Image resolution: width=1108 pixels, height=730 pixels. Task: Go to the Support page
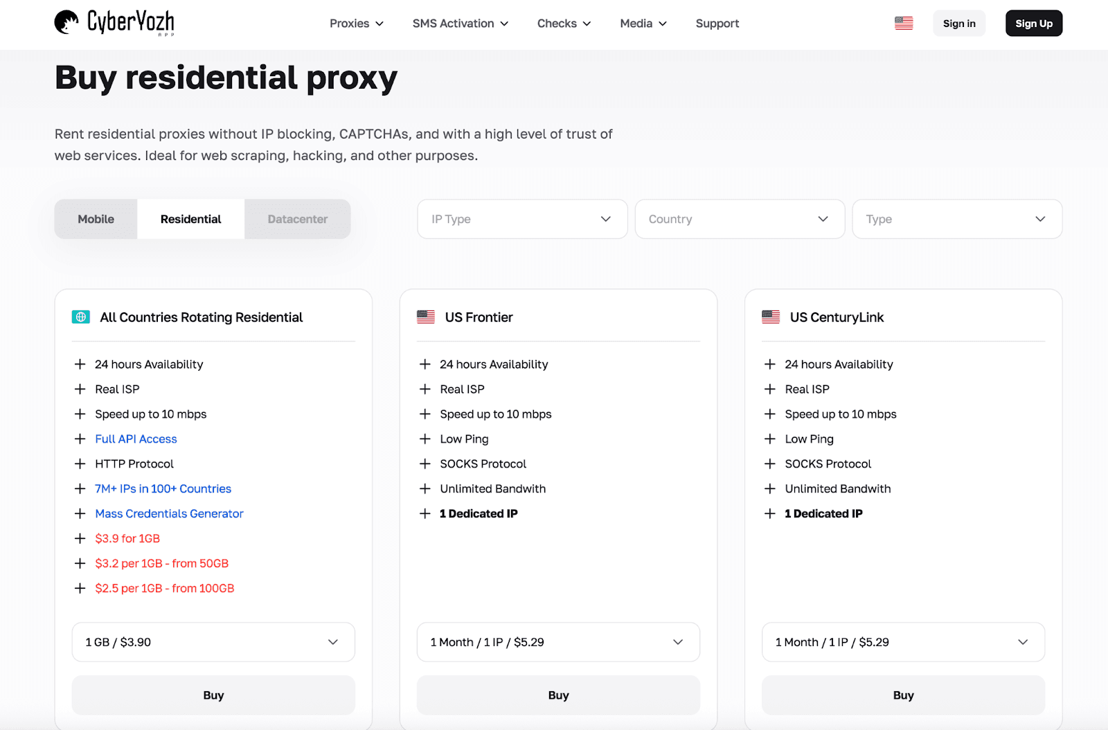click(717, 24)
